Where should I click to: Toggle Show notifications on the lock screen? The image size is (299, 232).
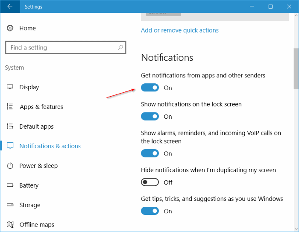tap(150, 116)
